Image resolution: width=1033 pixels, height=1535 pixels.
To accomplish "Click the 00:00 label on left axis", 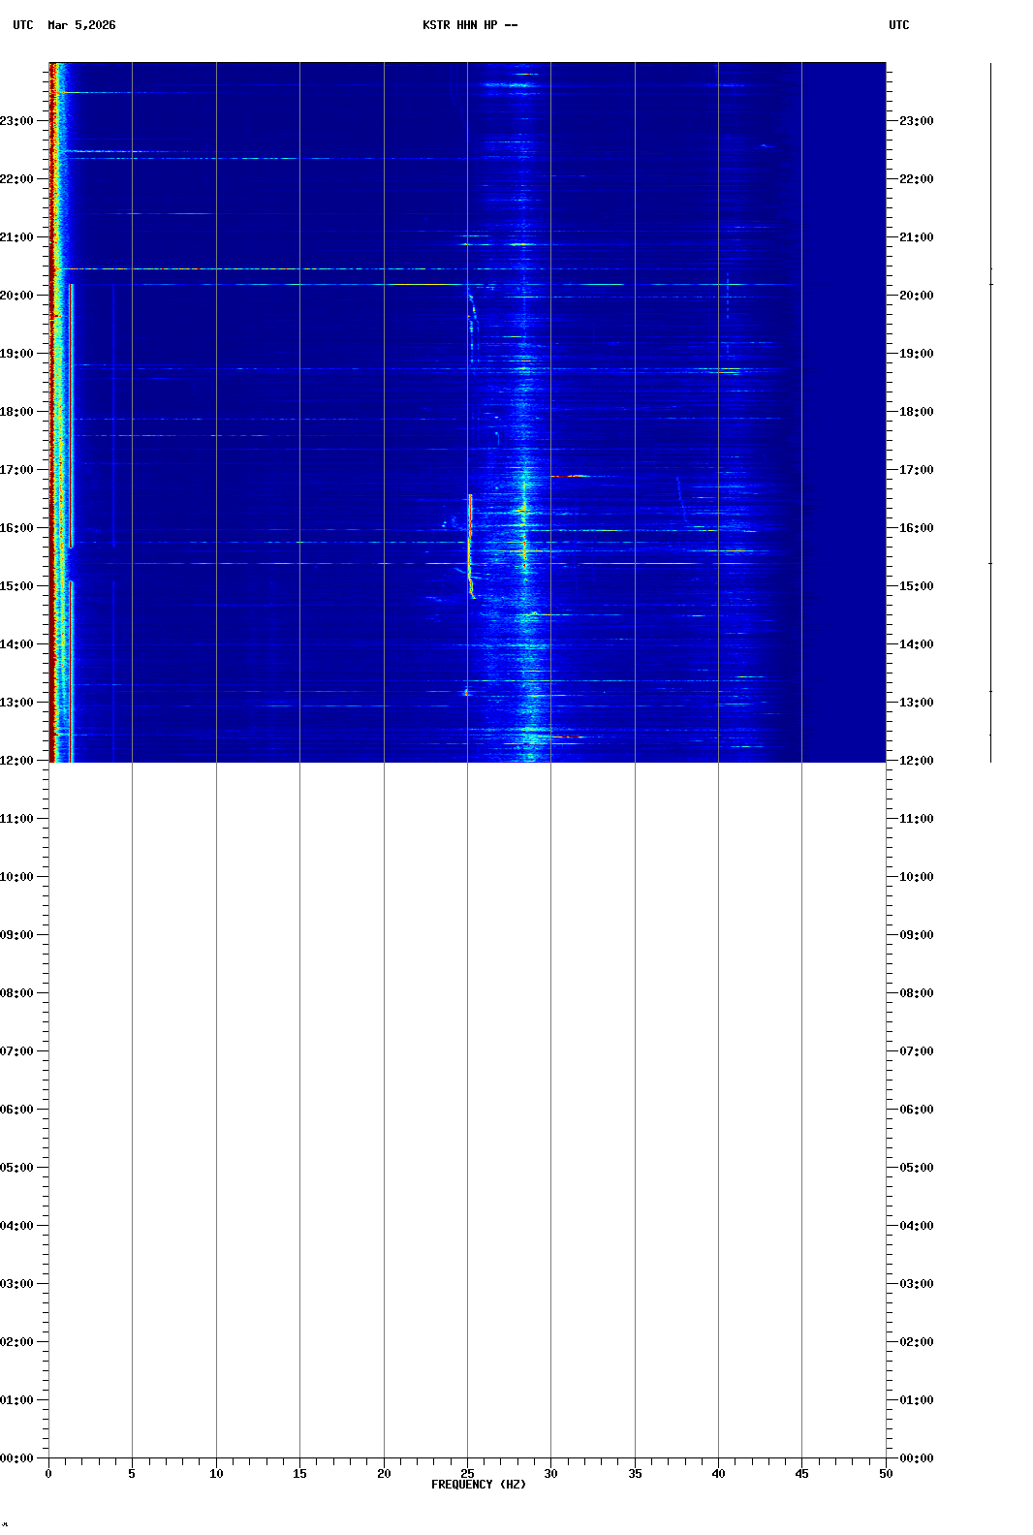I will pos(16,1458).
